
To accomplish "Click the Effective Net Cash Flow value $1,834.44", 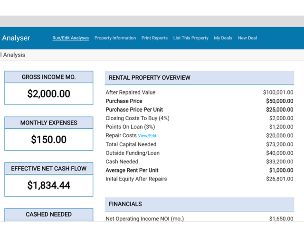I will tap(48, 185).
